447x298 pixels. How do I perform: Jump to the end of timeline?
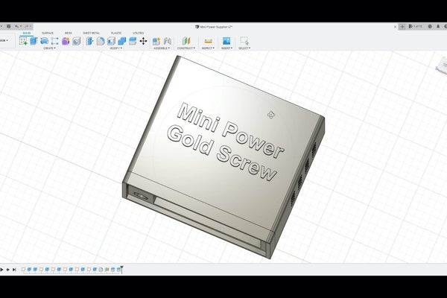click(x=14, y=270)
